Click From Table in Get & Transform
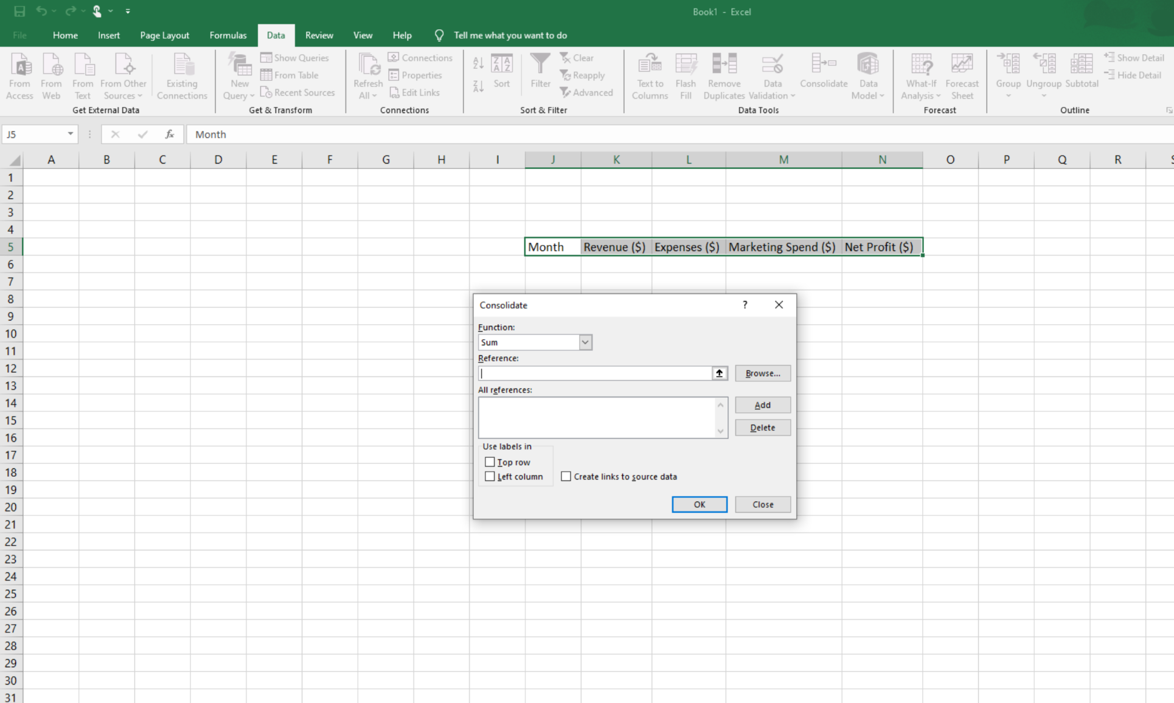1174x703 pixels. 290,75
